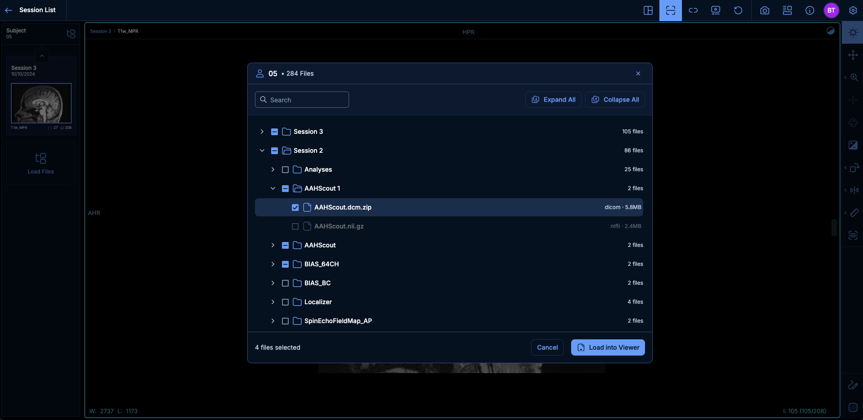
Task: Click the Collapse All button
Action: (615, 100)
